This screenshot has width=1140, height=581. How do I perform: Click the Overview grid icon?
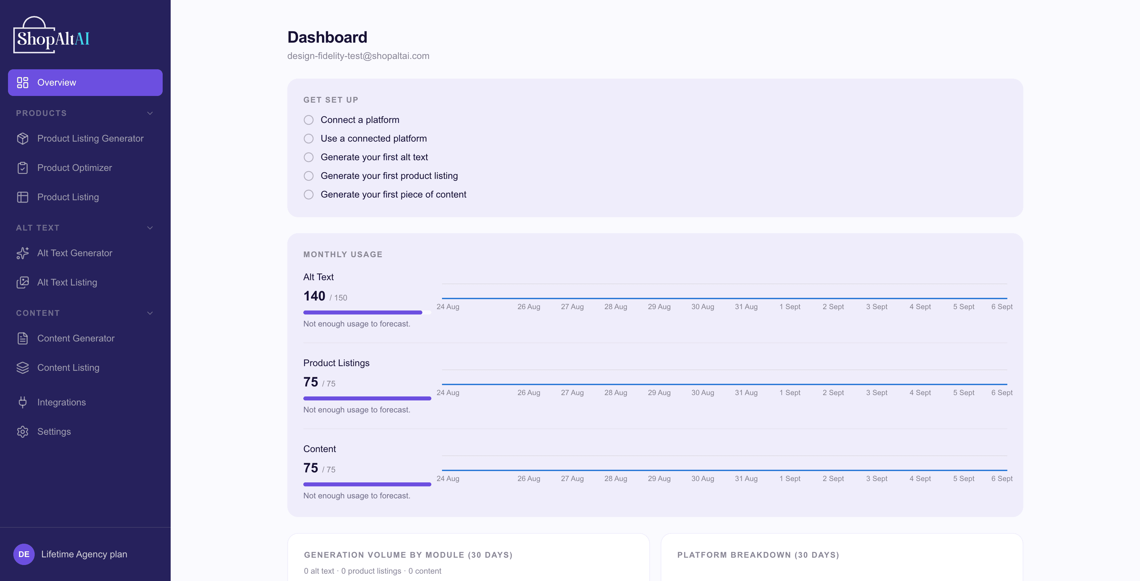[23, 83]
